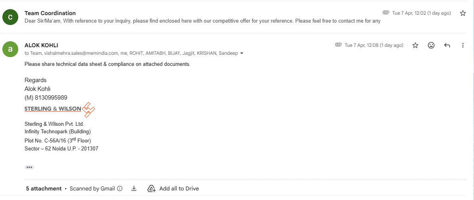Click attachment paperclip on Team Coordination message
Screen dimensions: 474x200
pyautogui.click(x=386, y=13)
